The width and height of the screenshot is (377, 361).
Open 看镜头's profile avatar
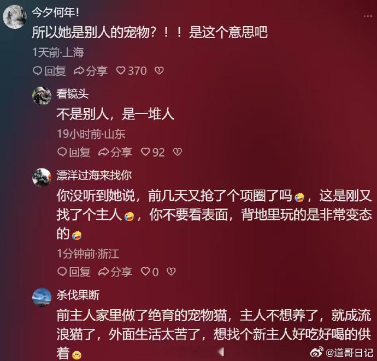pyautogui.click(x=42, y=96)
